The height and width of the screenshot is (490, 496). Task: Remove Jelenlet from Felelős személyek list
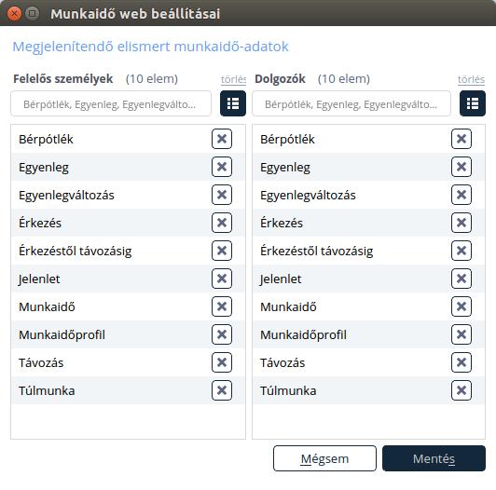222,279
